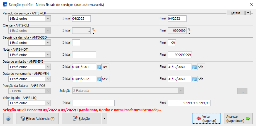Open the Sequência da nota condition dropdown

pyautogui.click(x=30, y=43)
